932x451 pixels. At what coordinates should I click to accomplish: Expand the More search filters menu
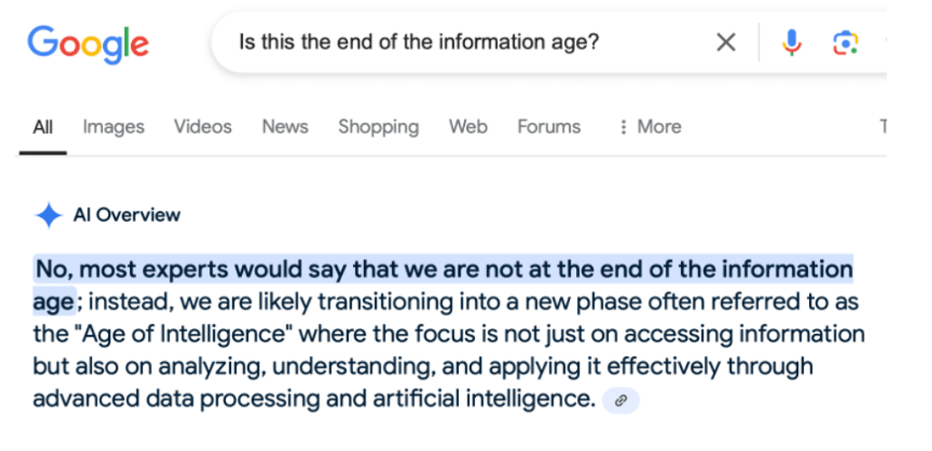tap(649, 127)
